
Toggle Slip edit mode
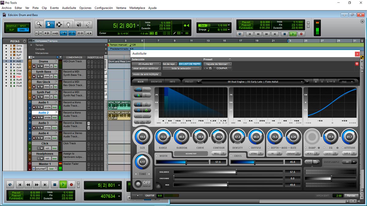click(x=12, y=30)
